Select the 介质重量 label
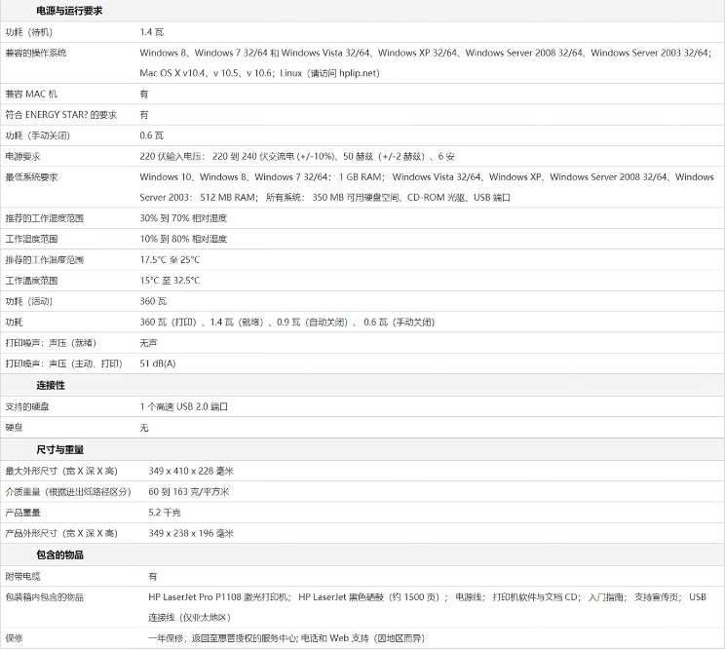 [68, 492]
